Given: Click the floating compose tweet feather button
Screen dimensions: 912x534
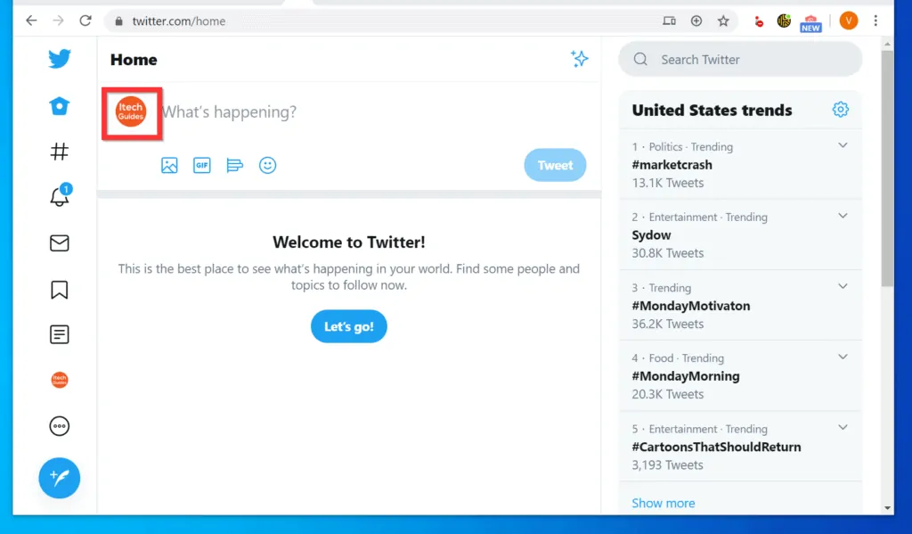Looking at the screenshot, I should [x=59, y=478].
